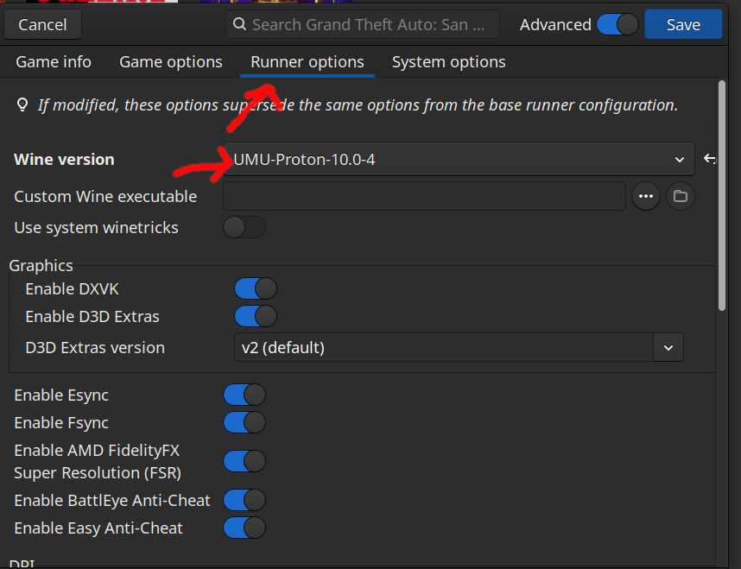Toggle Enable Esync off
The width and height of the screenshot is (741, 569).
tap(244, 395)
